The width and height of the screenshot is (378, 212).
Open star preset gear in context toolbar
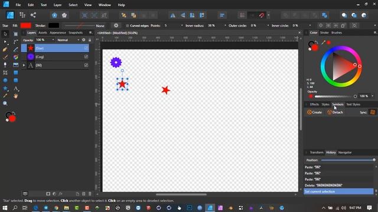(116, 25)
